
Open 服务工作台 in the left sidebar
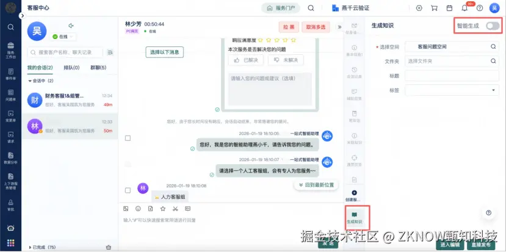coord(10,50)
